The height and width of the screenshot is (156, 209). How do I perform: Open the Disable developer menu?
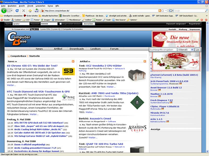pyautogui.click(x=5, y=20)
